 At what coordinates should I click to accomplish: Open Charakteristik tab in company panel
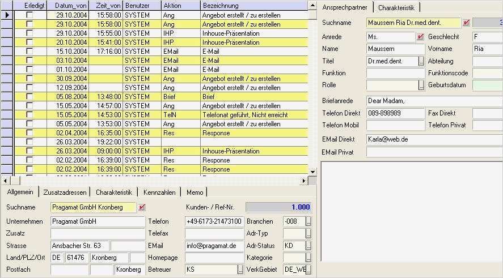click(114, 193)
